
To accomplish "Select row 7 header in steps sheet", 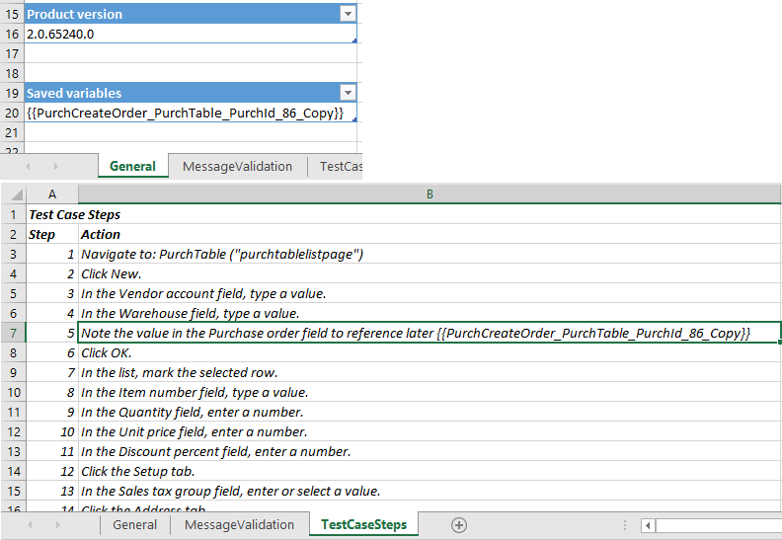I will [x=12, y=333].
